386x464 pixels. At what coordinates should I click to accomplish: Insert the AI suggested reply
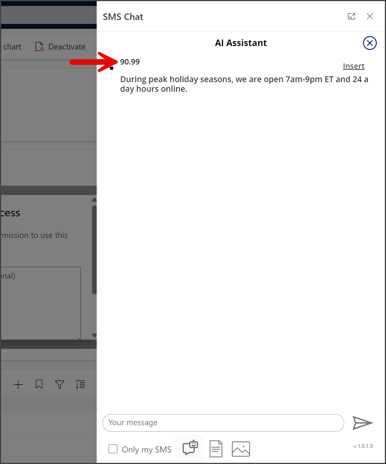(x=354, y=66)
